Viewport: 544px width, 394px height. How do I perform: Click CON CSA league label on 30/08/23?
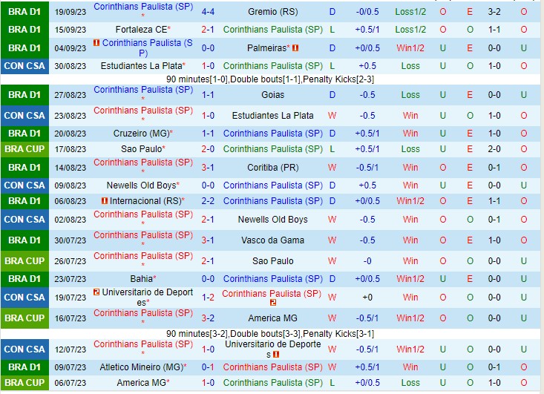click(x=24, y=66)
